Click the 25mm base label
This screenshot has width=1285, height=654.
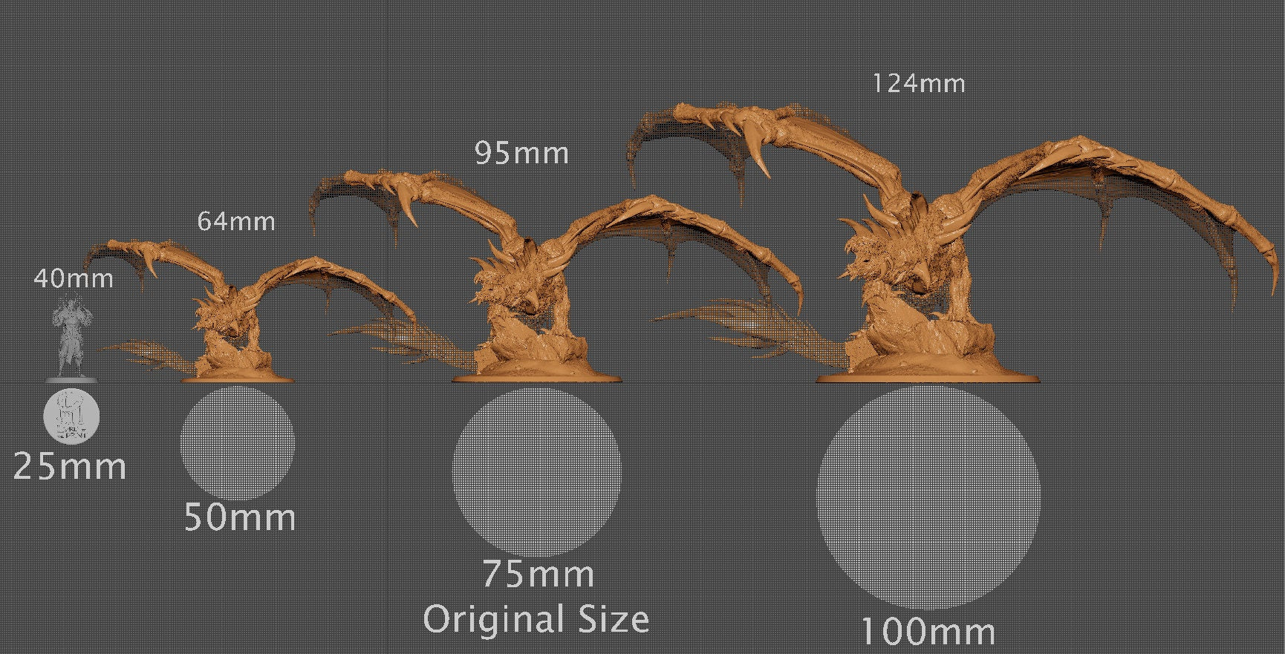(71, 467)
